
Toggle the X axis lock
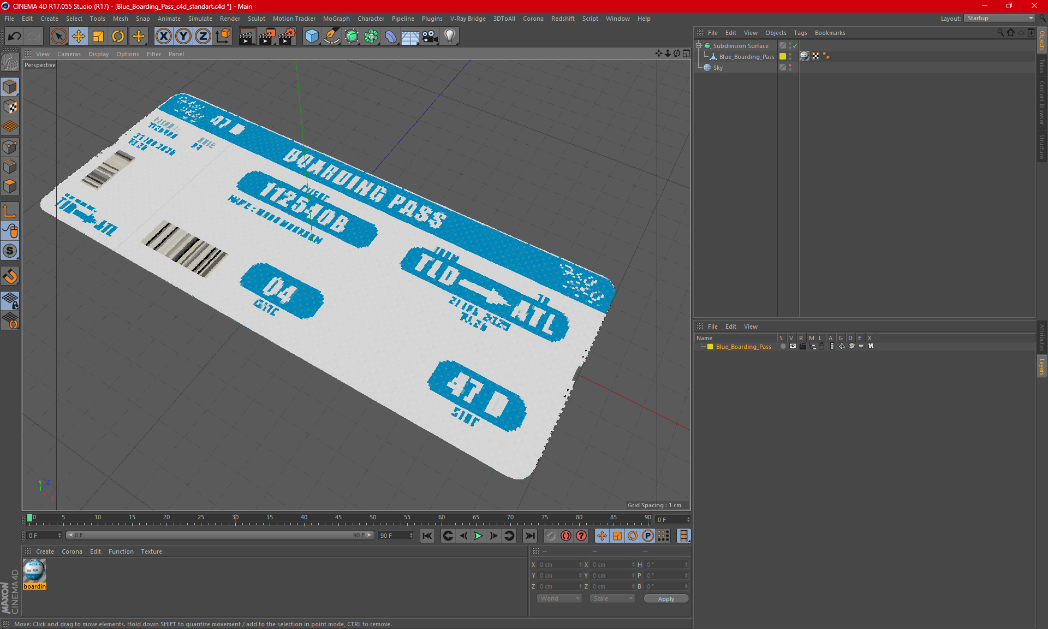163,37
